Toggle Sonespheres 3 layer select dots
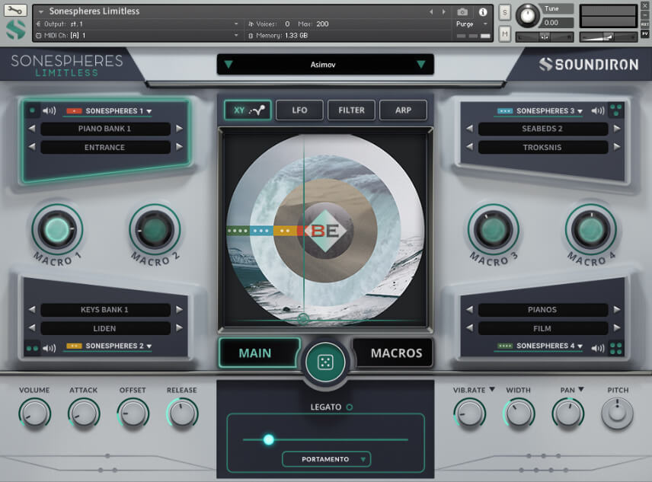This screenshot has width=652, height=482. pyautogui.click(x=616, y=110)
